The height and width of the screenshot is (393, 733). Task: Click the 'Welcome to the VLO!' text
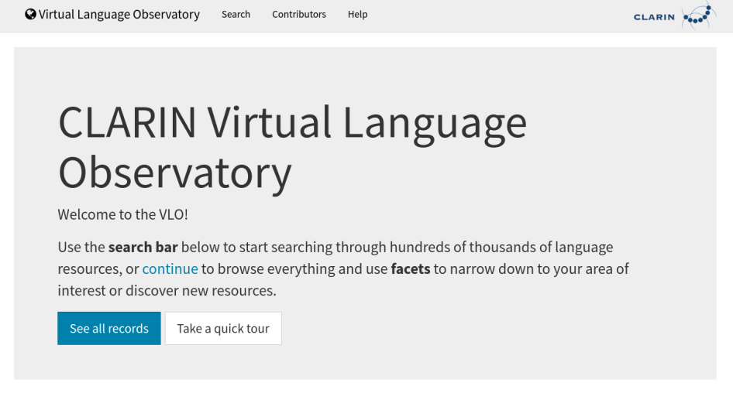pos(122,214)
